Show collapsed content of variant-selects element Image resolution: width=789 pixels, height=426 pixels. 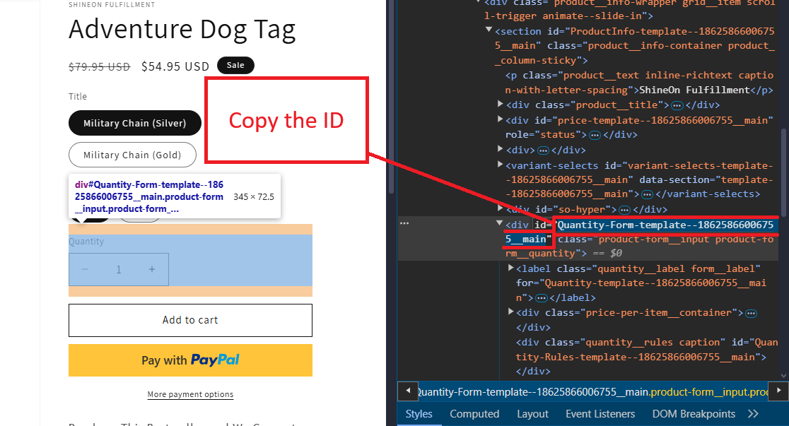point(647,195)
